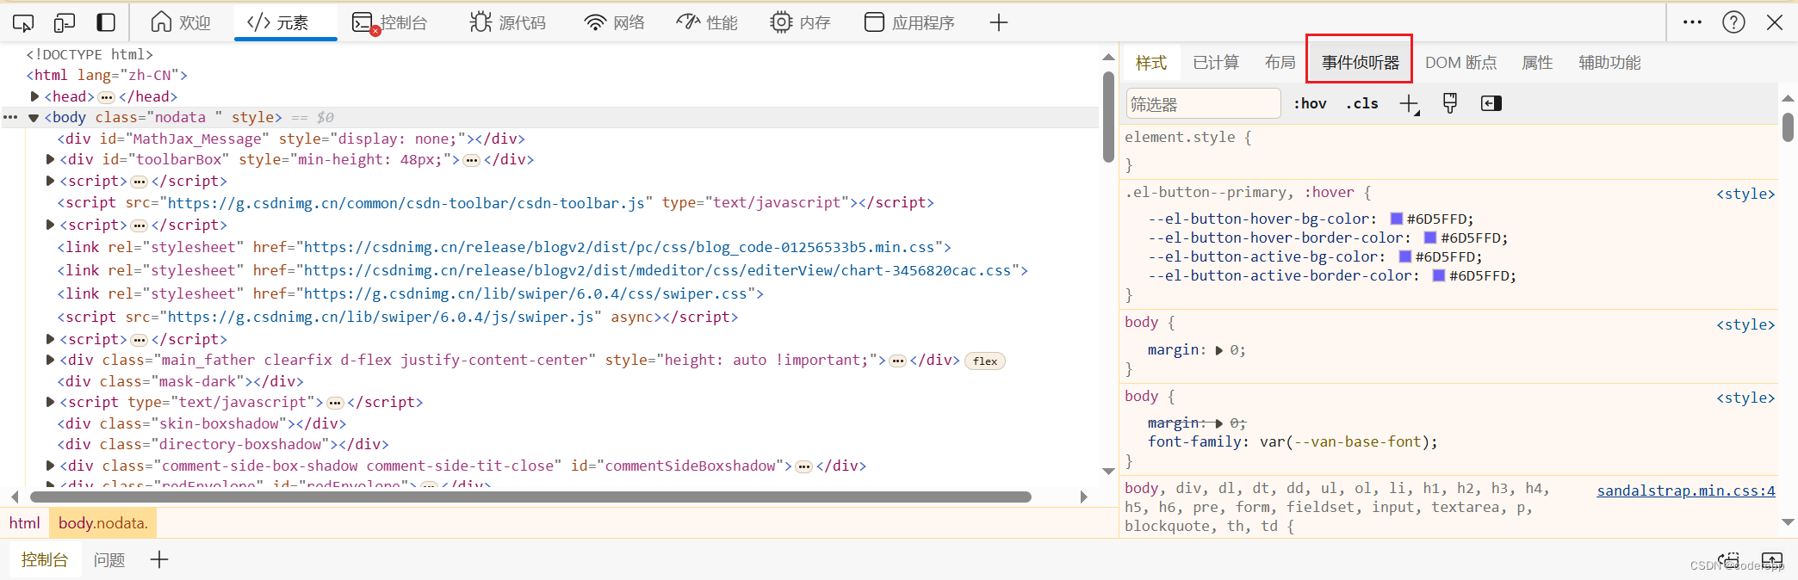Click the DOM tree horizontal scrollbar

pyautogui.click(x=530, y=497)
